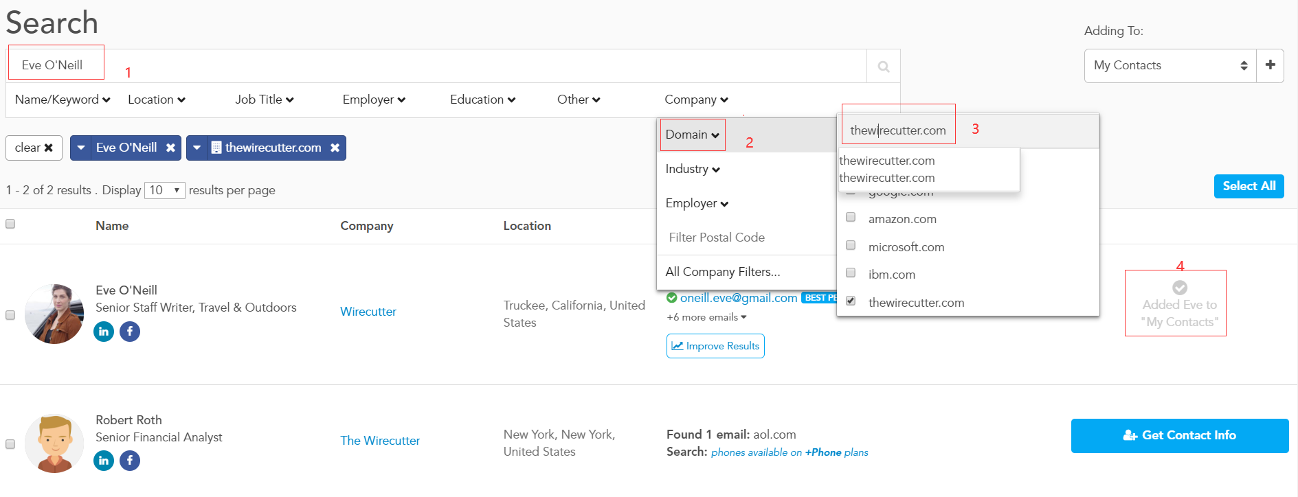Click Robert Roth's name in the results
Screen dimensions: 1298x497
click(128, 420)
